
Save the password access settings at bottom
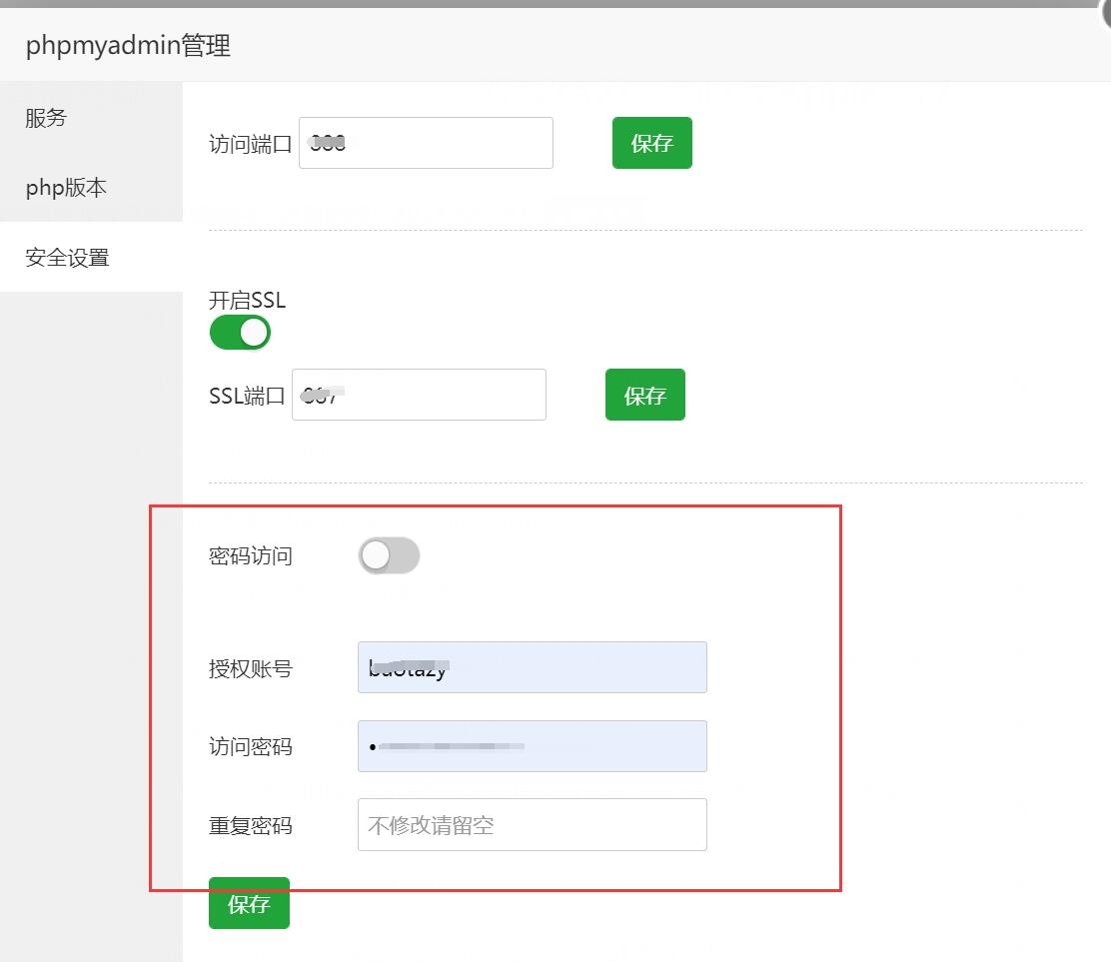[249, 903]
